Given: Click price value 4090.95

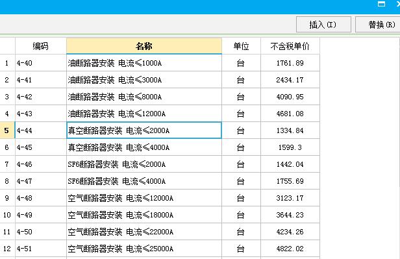Looking at the screenshot, I should coord(290,97).
